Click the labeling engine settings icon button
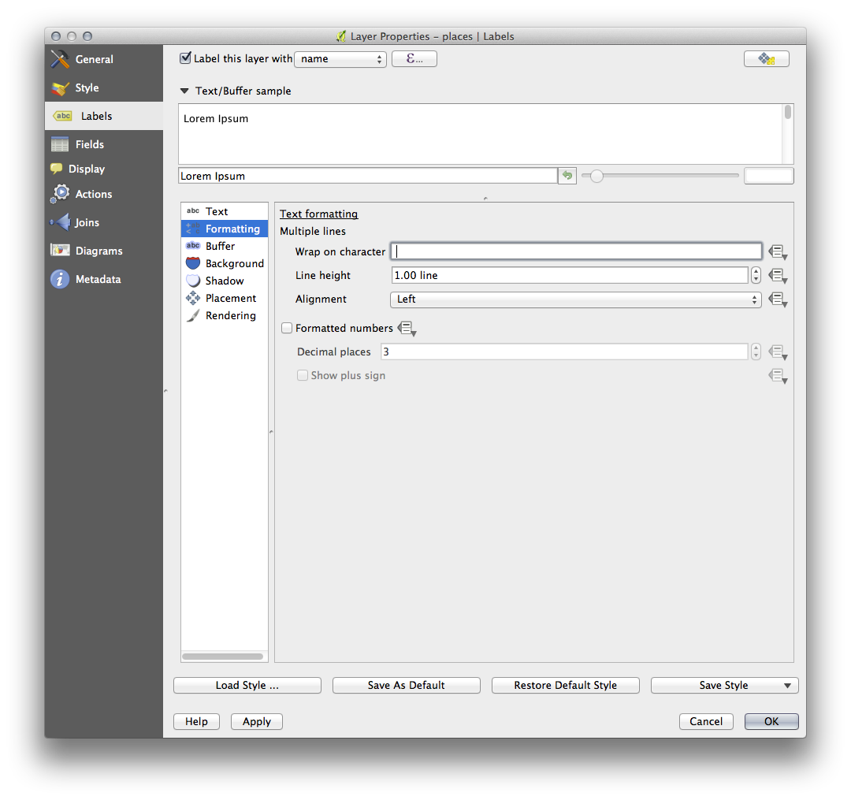 pos(766,59)
